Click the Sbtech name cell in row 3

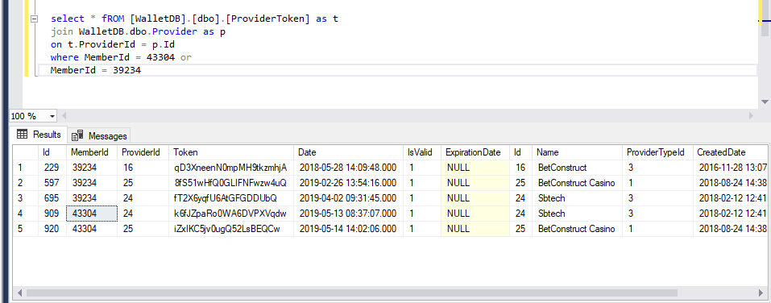(577, 198)
